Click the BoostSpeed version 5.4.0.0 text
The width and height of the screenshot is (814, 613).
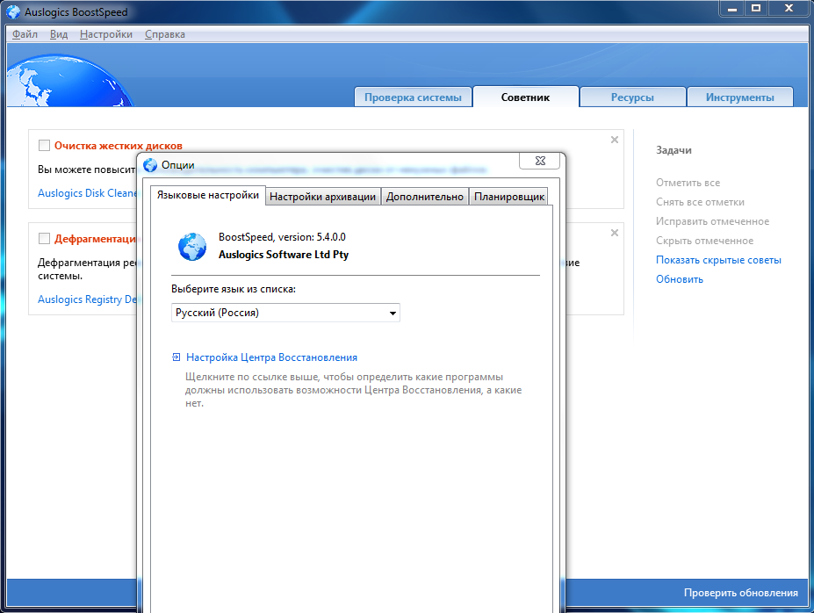[x=282, y=237]
